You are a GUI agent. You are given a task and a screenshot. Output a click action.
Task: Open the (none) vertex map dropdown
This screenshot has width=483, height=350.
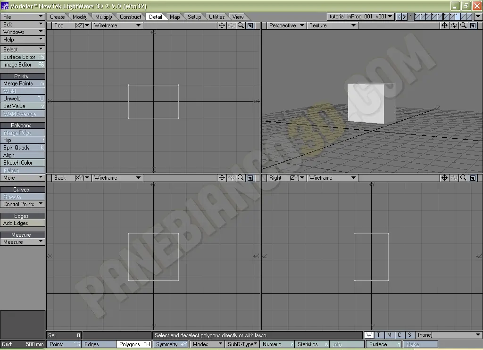point(449,335)
